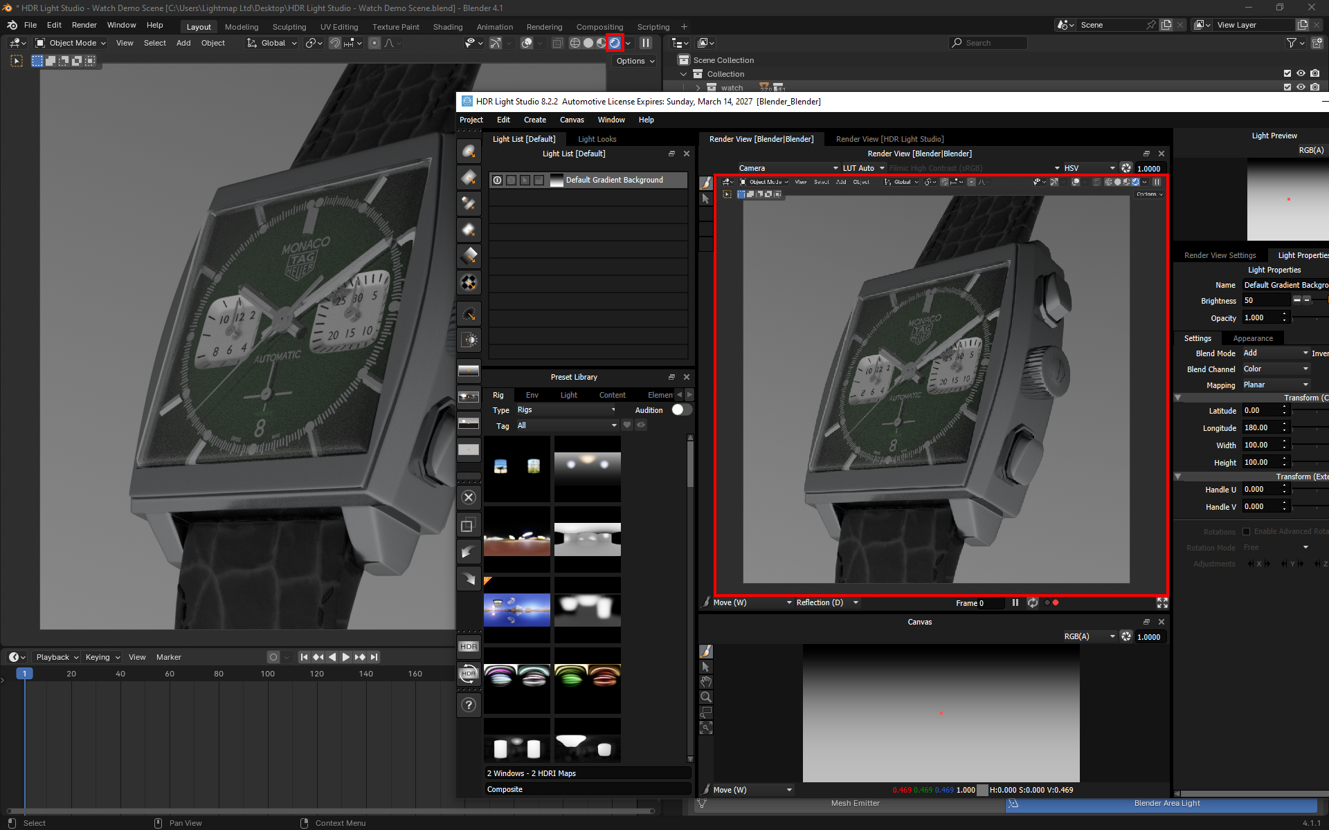Viewport: 1329px width, 830px height.
Task: Switch to Light Looks tab
Action: [x=597, y=139]
